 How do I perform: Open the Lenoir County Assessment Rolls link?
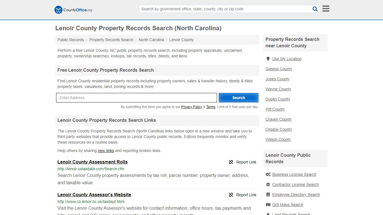92,162
